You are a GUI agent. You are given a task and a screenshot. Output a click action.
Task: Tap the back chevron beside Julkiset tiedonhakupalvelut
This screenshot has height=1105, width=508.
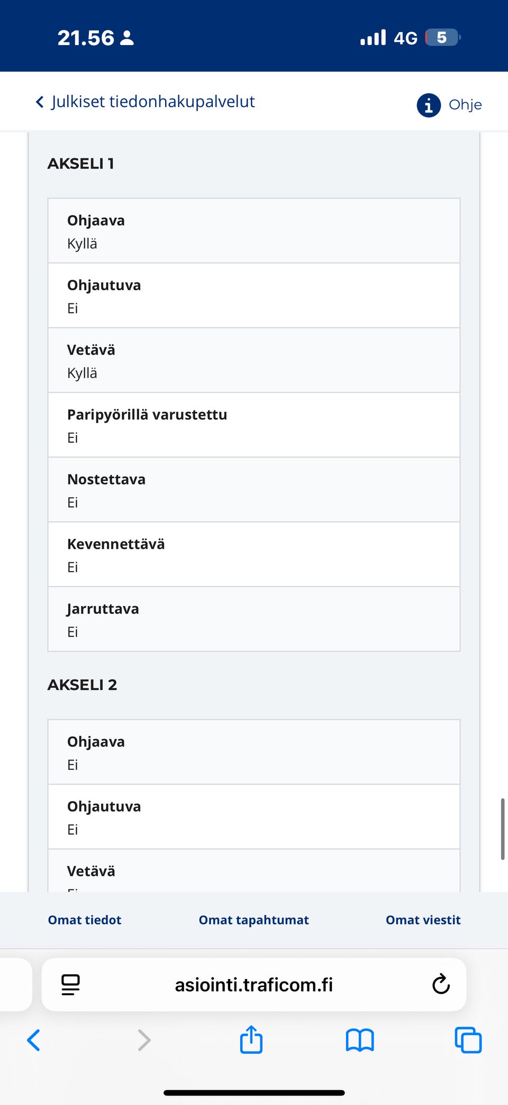(40, 102)
